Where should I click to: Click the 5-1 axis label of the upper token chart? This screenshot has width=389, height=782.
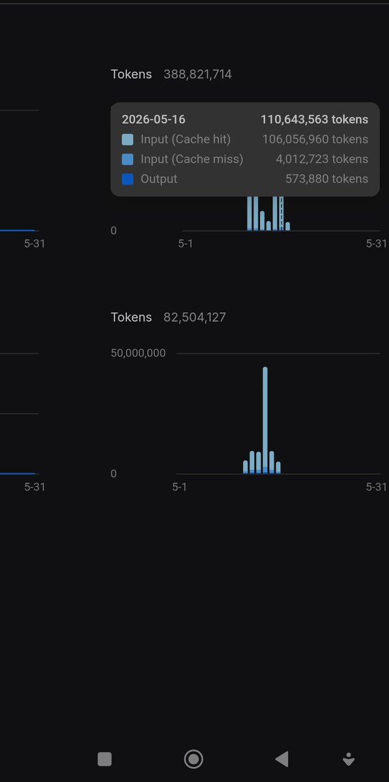click(x=186, y=243)
